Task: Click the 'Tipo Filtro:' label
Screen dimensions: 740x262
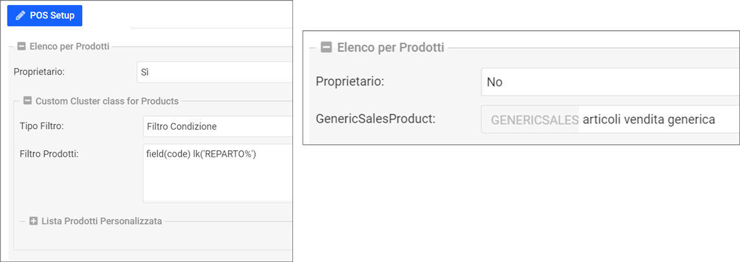Action: (42, 126)
